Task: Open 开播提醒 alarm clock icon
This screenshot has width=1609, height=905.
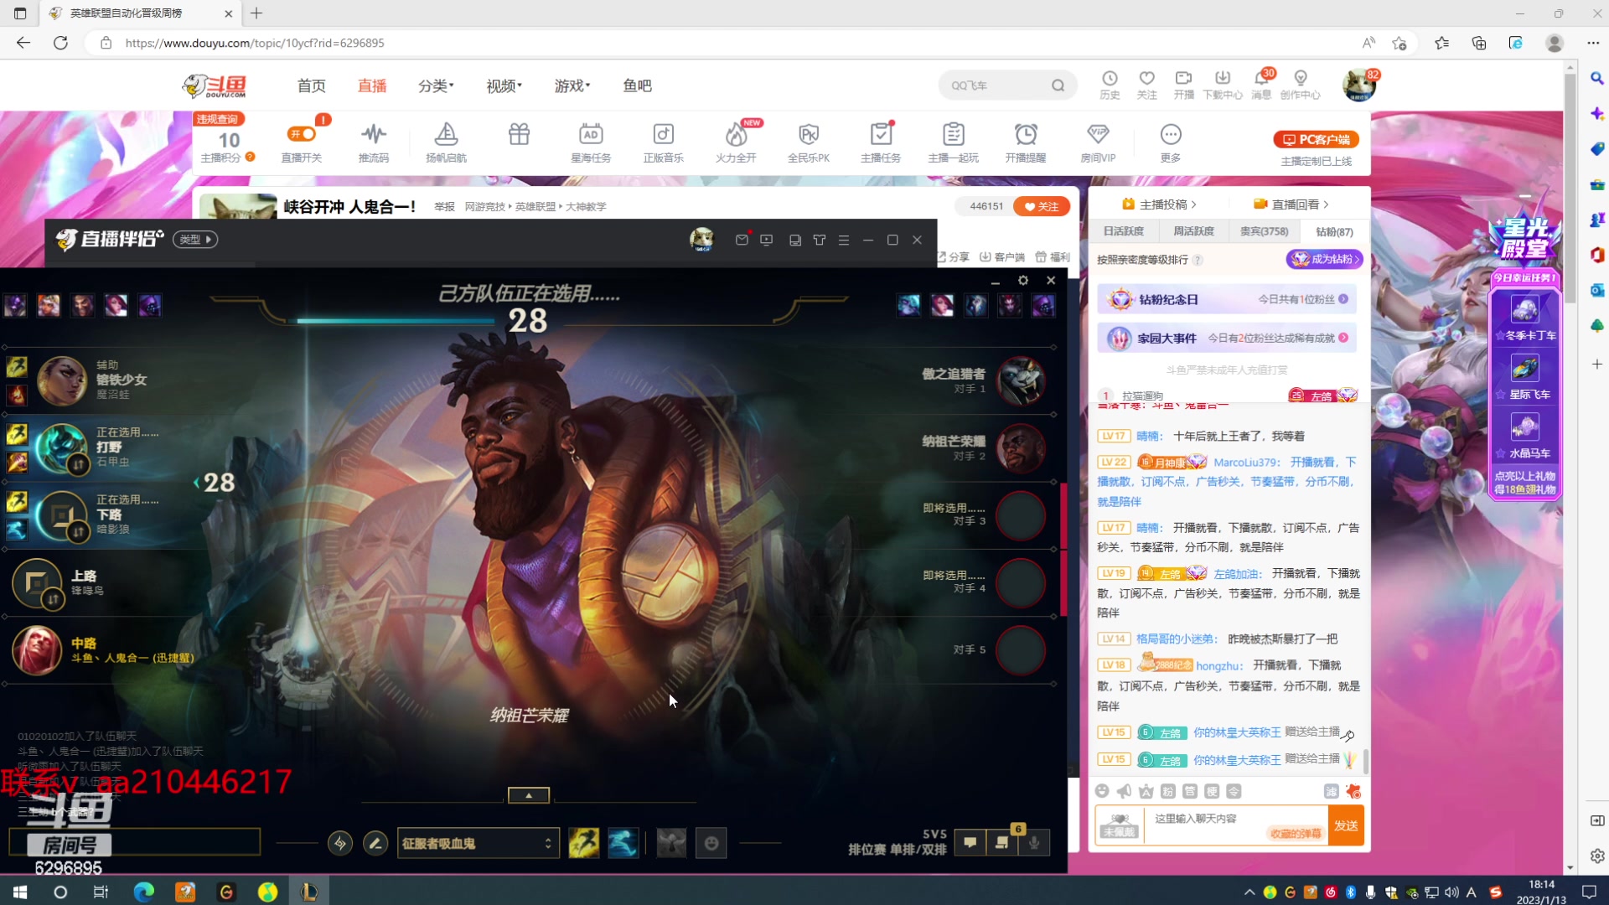Action: point(1025,134)
